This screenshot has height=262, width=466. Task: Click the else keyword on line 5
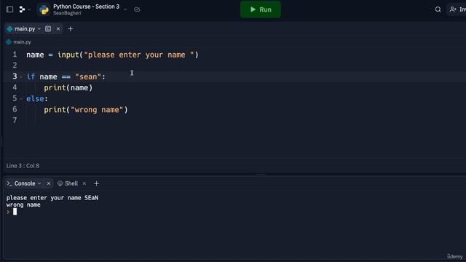35,99
